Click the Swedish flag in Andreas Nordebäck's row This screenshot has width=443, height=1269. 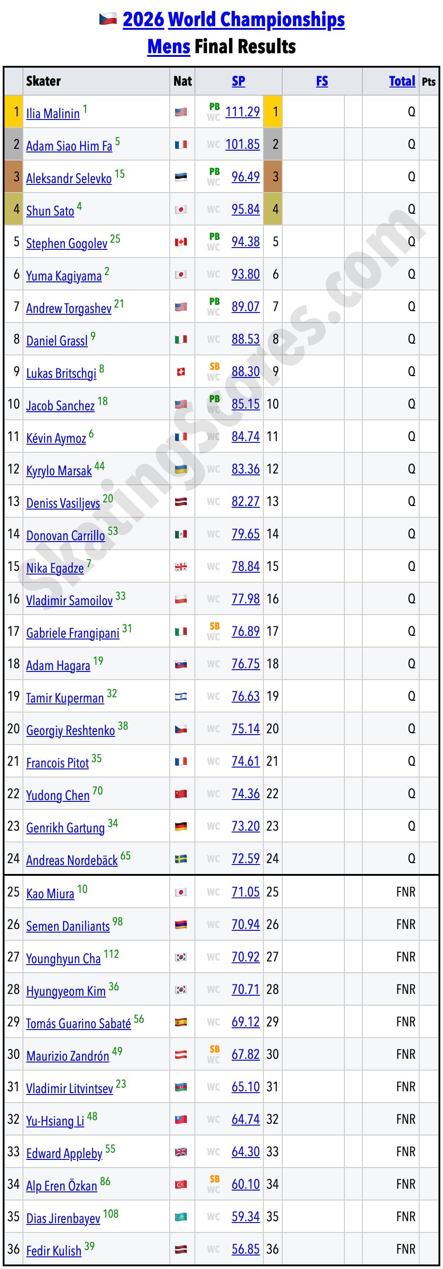[x=181, y=859]
